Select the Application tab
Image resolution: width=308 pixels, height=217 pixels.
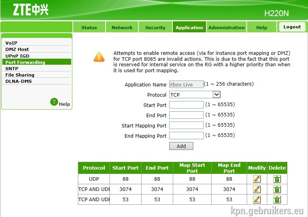coord(189,28)
